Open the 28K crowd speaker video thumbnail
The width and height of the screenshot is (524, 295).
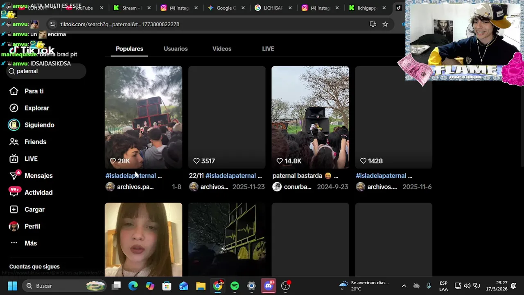[143, 117]
